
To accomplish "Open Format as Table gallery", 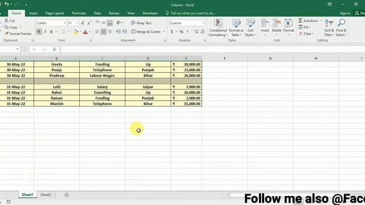I will (236, 28).
